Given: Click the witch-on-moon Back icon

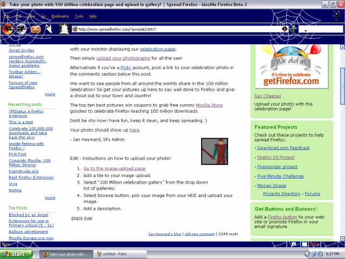Looking at the screenshot, I should 8,29.
